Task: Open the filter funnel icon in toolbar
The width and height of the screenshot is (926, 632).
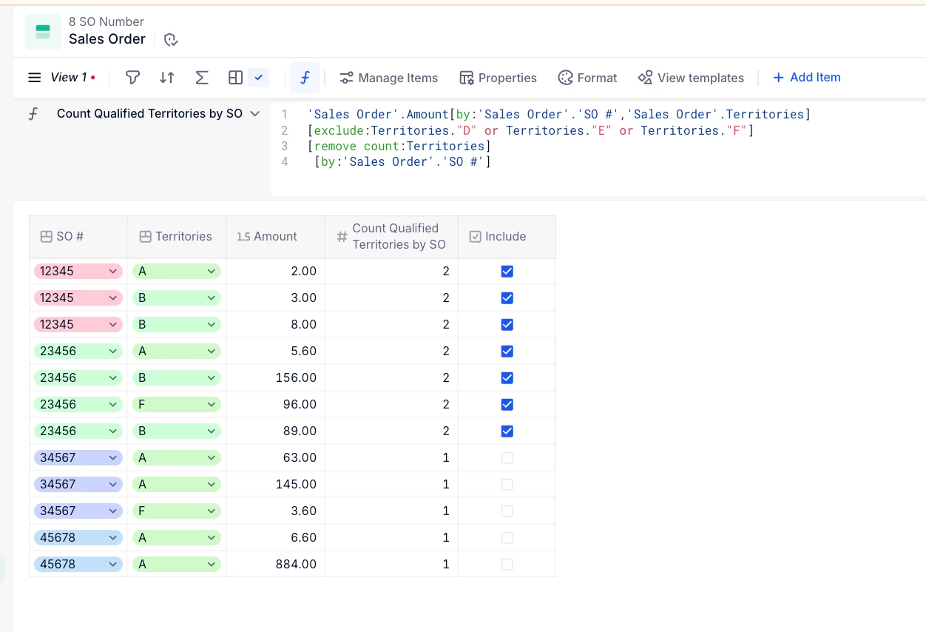Action: (132, 78)
